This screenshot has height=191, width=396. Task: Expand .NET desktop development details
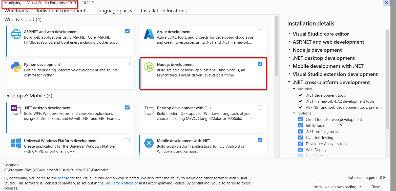289,58
